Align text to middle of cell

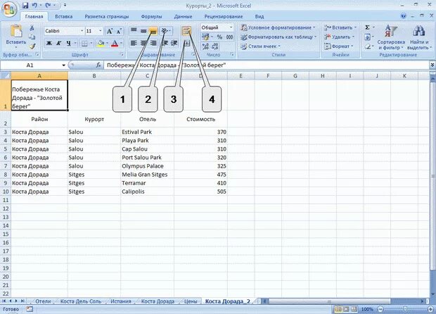click(143, 30)
